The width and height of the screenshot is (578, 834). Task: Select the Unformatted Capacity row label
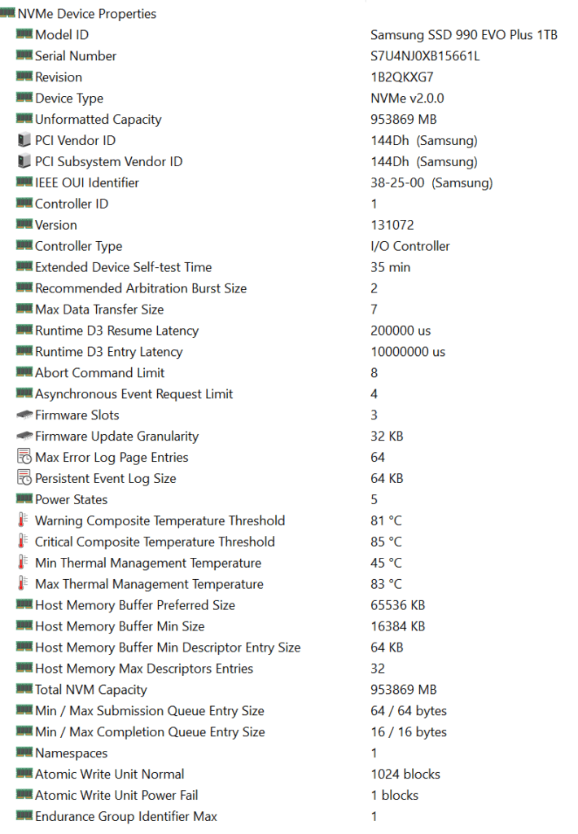99,120
